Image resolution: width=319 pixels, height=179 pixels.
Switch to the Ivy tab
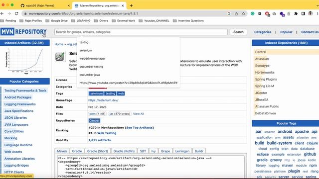(x=154, y=151)
